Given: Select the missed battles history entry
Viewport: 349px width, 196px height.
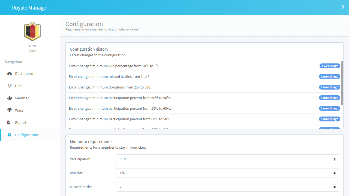Looking at the screenshot, I should [x=109, y=76].
